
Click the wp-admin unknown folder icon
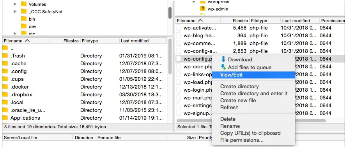coord(202,9)
